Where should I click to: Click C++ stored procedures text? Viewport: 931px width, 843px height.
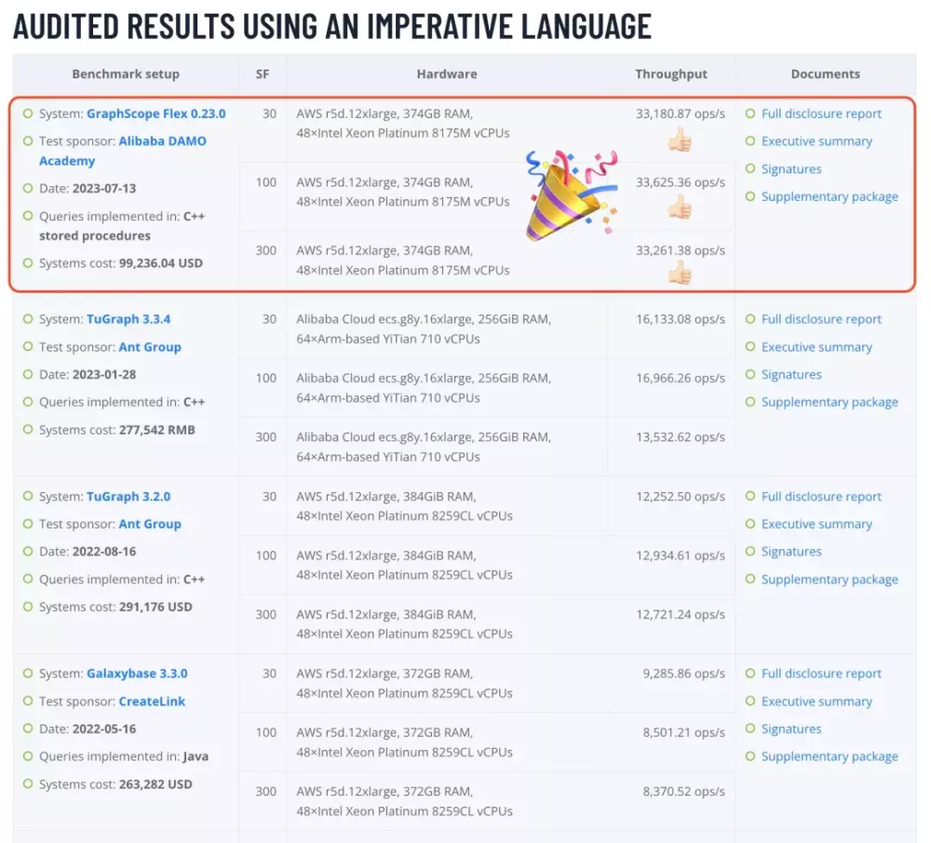point(122,225)
